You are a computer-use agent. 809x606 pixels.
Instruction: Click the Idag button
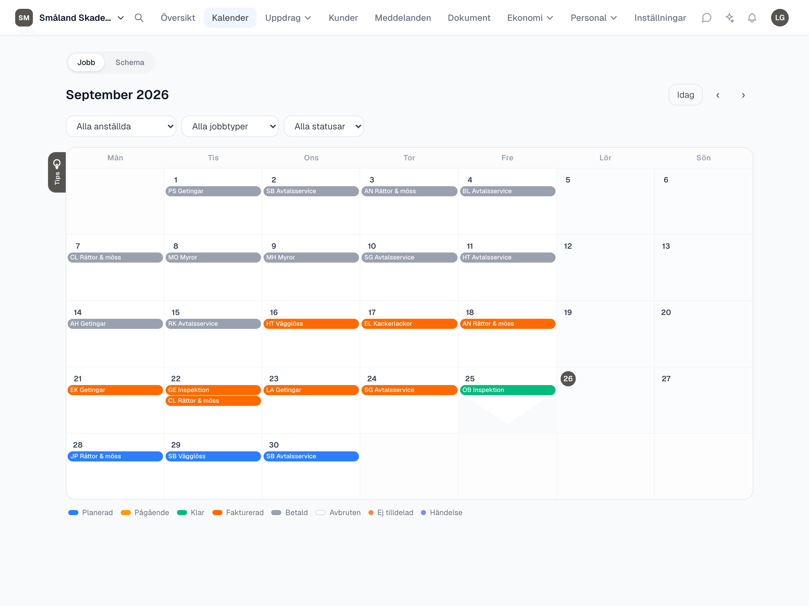coord(685,95)
